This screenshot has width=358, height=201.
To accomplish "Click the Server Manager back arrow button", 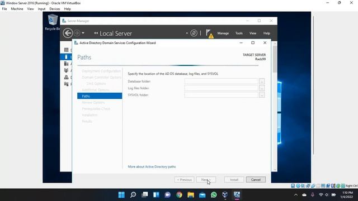I will tap(68, 33).
